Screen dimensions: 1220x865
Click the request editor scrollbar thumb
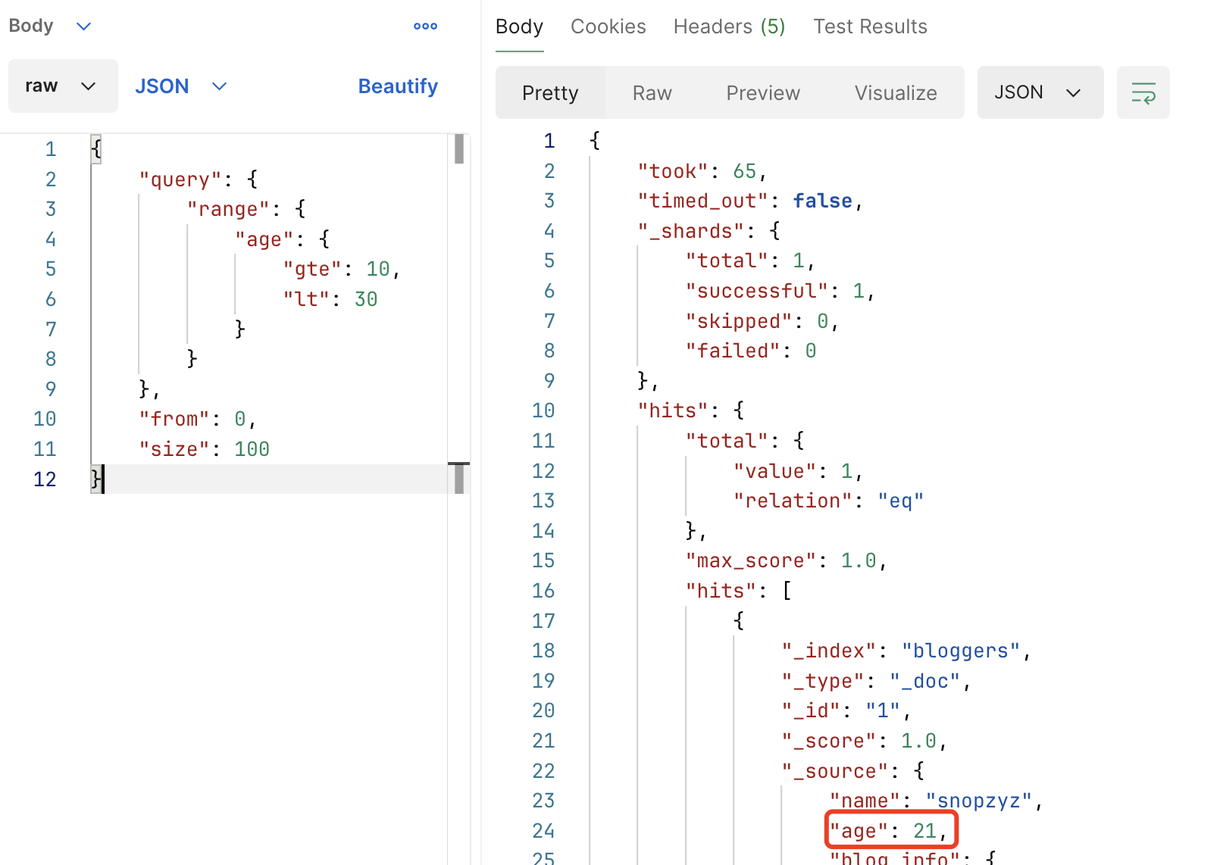[459, 148]
